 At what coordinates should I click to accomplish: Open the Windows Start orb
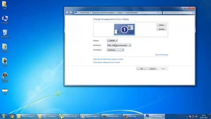3,116
